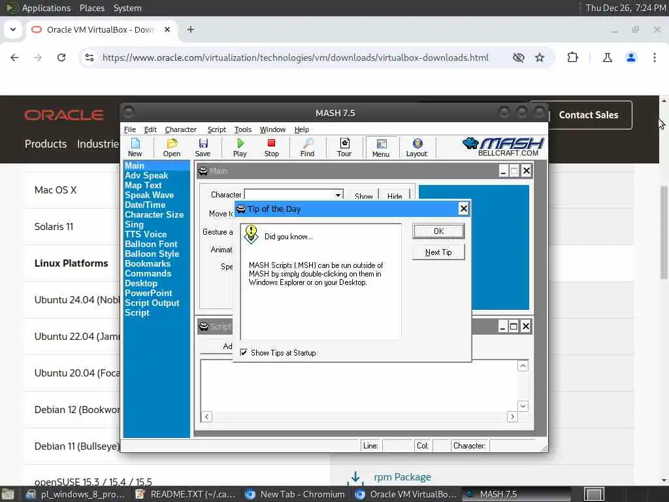The image size is (669, 502).
Task: Bookmark the page with the star icon
Action: (x=540, y=58)
